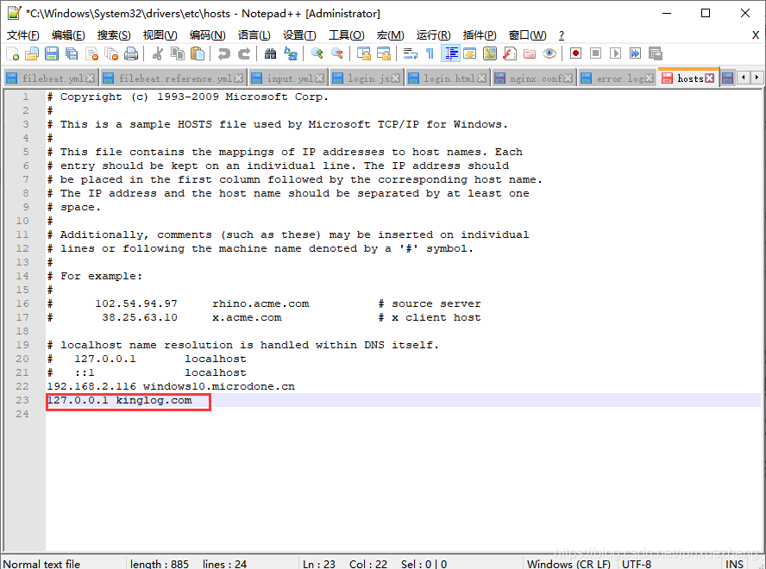Toggle Show All Characters pilcrow icon

tap(430, 53)
